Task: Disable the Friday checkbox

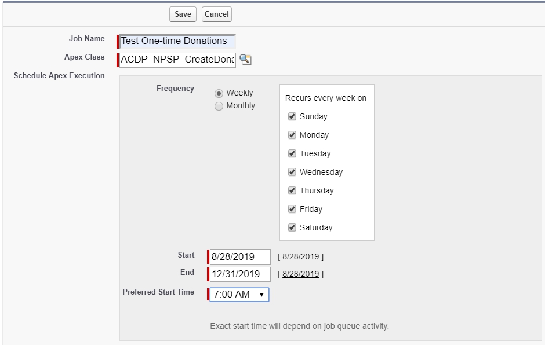Action: click(292, 209)
